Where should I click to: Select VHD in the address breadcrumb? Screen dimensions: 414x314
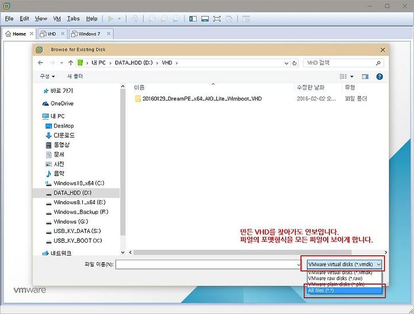coord(167,63)
